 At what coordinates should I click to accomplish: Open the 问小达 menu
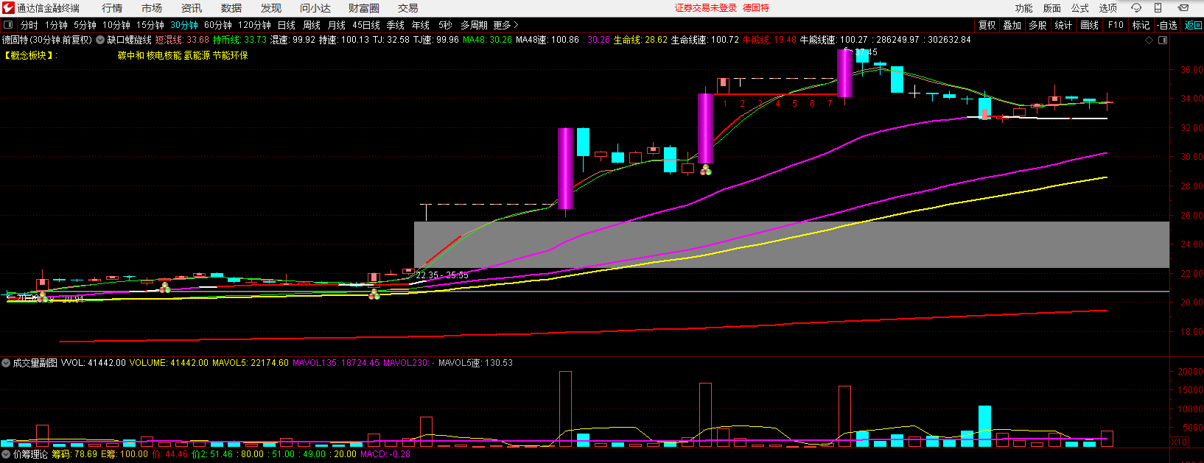pos(315,8)
